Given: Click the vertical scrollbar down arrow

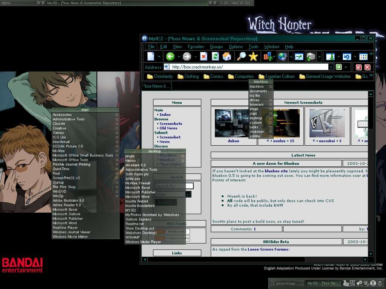Looking at the screenshot, I should [371, 254].
